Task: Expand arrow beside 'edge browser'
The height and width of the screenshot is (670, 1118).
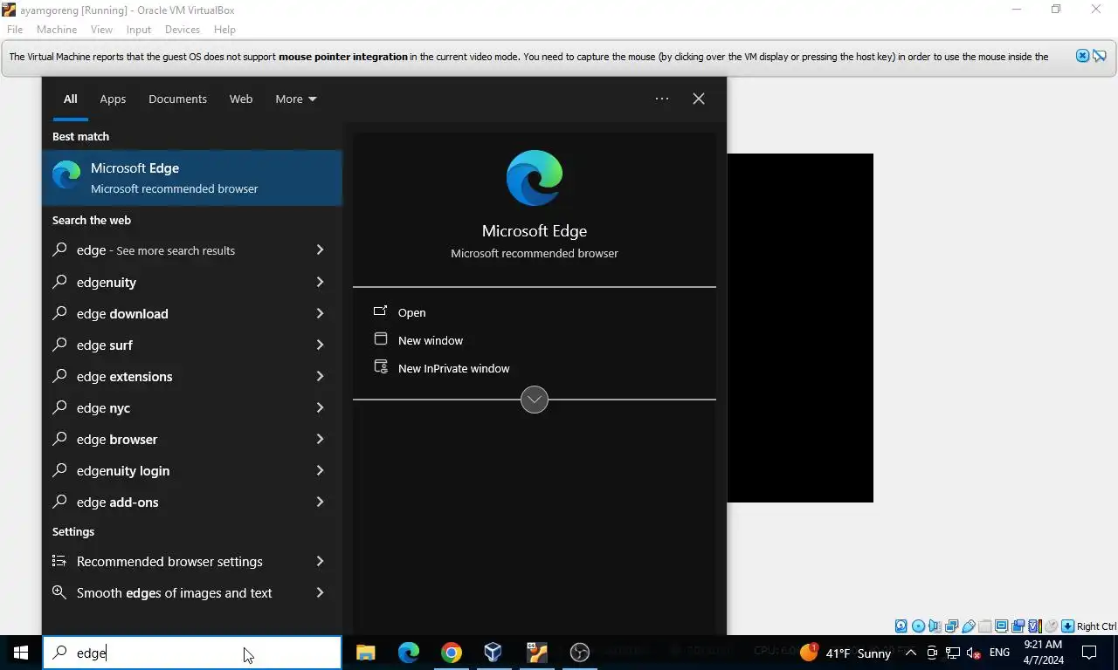Action: [320, 439]
